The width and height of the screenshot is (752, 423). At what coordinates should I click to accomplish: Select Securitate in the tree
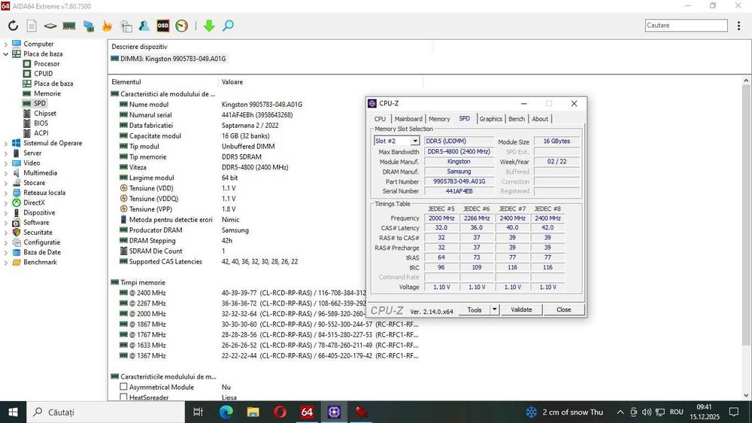(x=38, y=233)
